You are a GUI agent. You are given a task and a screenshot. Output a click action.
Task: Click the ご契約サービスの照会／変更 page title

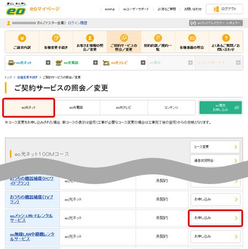click(61, 88)
